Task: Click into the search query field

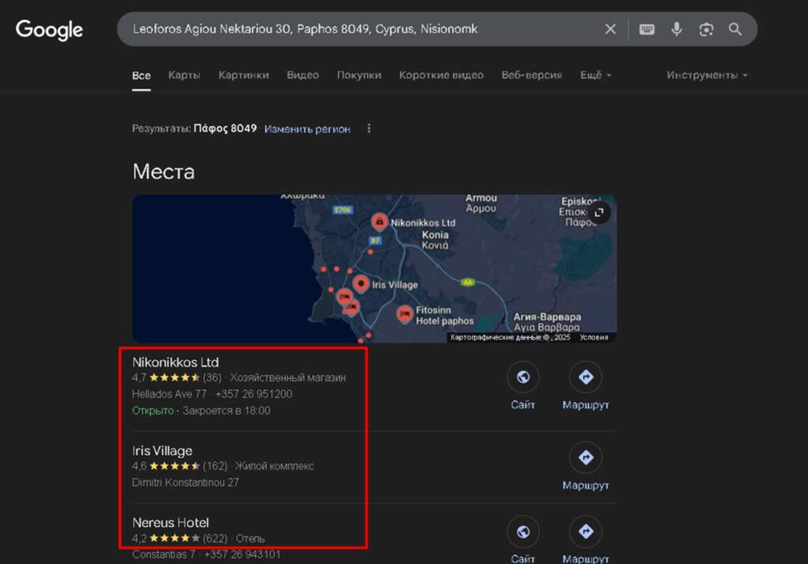Action: tap(357, 29)
